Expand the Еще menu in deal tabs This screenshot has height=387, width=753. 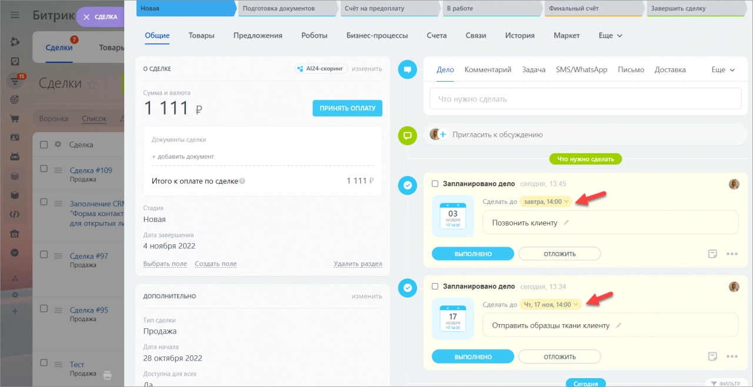[x=610, y=35]
